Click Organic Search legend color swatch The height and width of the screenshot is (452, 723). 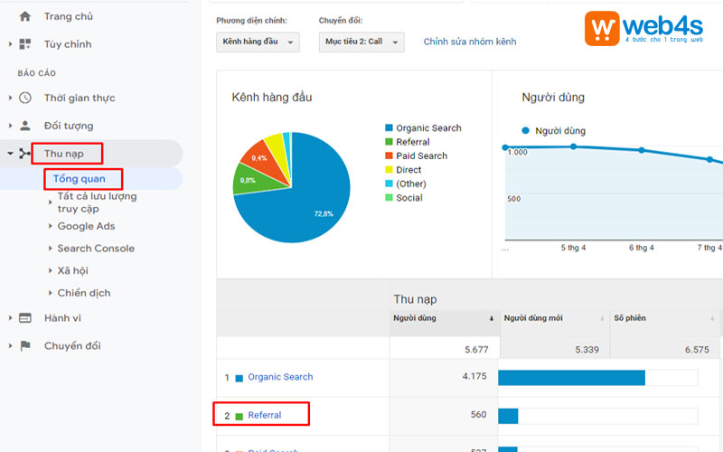pyautogui.click(x=389, y=127)
